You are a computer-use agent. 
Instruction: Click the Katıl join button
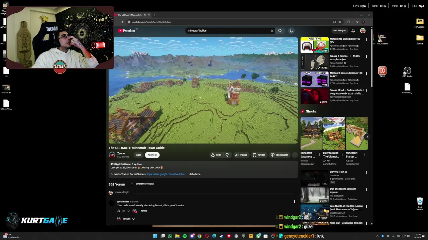click(138, 155)
